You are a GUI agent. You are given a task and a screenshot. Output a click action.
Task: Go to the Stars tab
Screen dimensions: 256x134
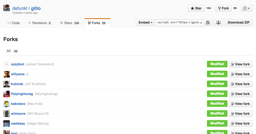(70, 23)
